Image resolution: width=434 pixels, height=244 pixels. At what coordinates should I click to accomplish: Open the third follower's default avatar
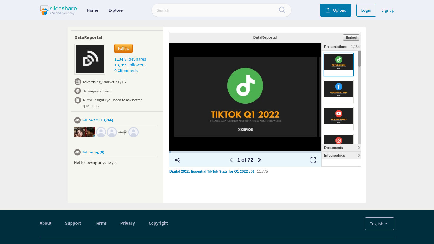[101, 132]
